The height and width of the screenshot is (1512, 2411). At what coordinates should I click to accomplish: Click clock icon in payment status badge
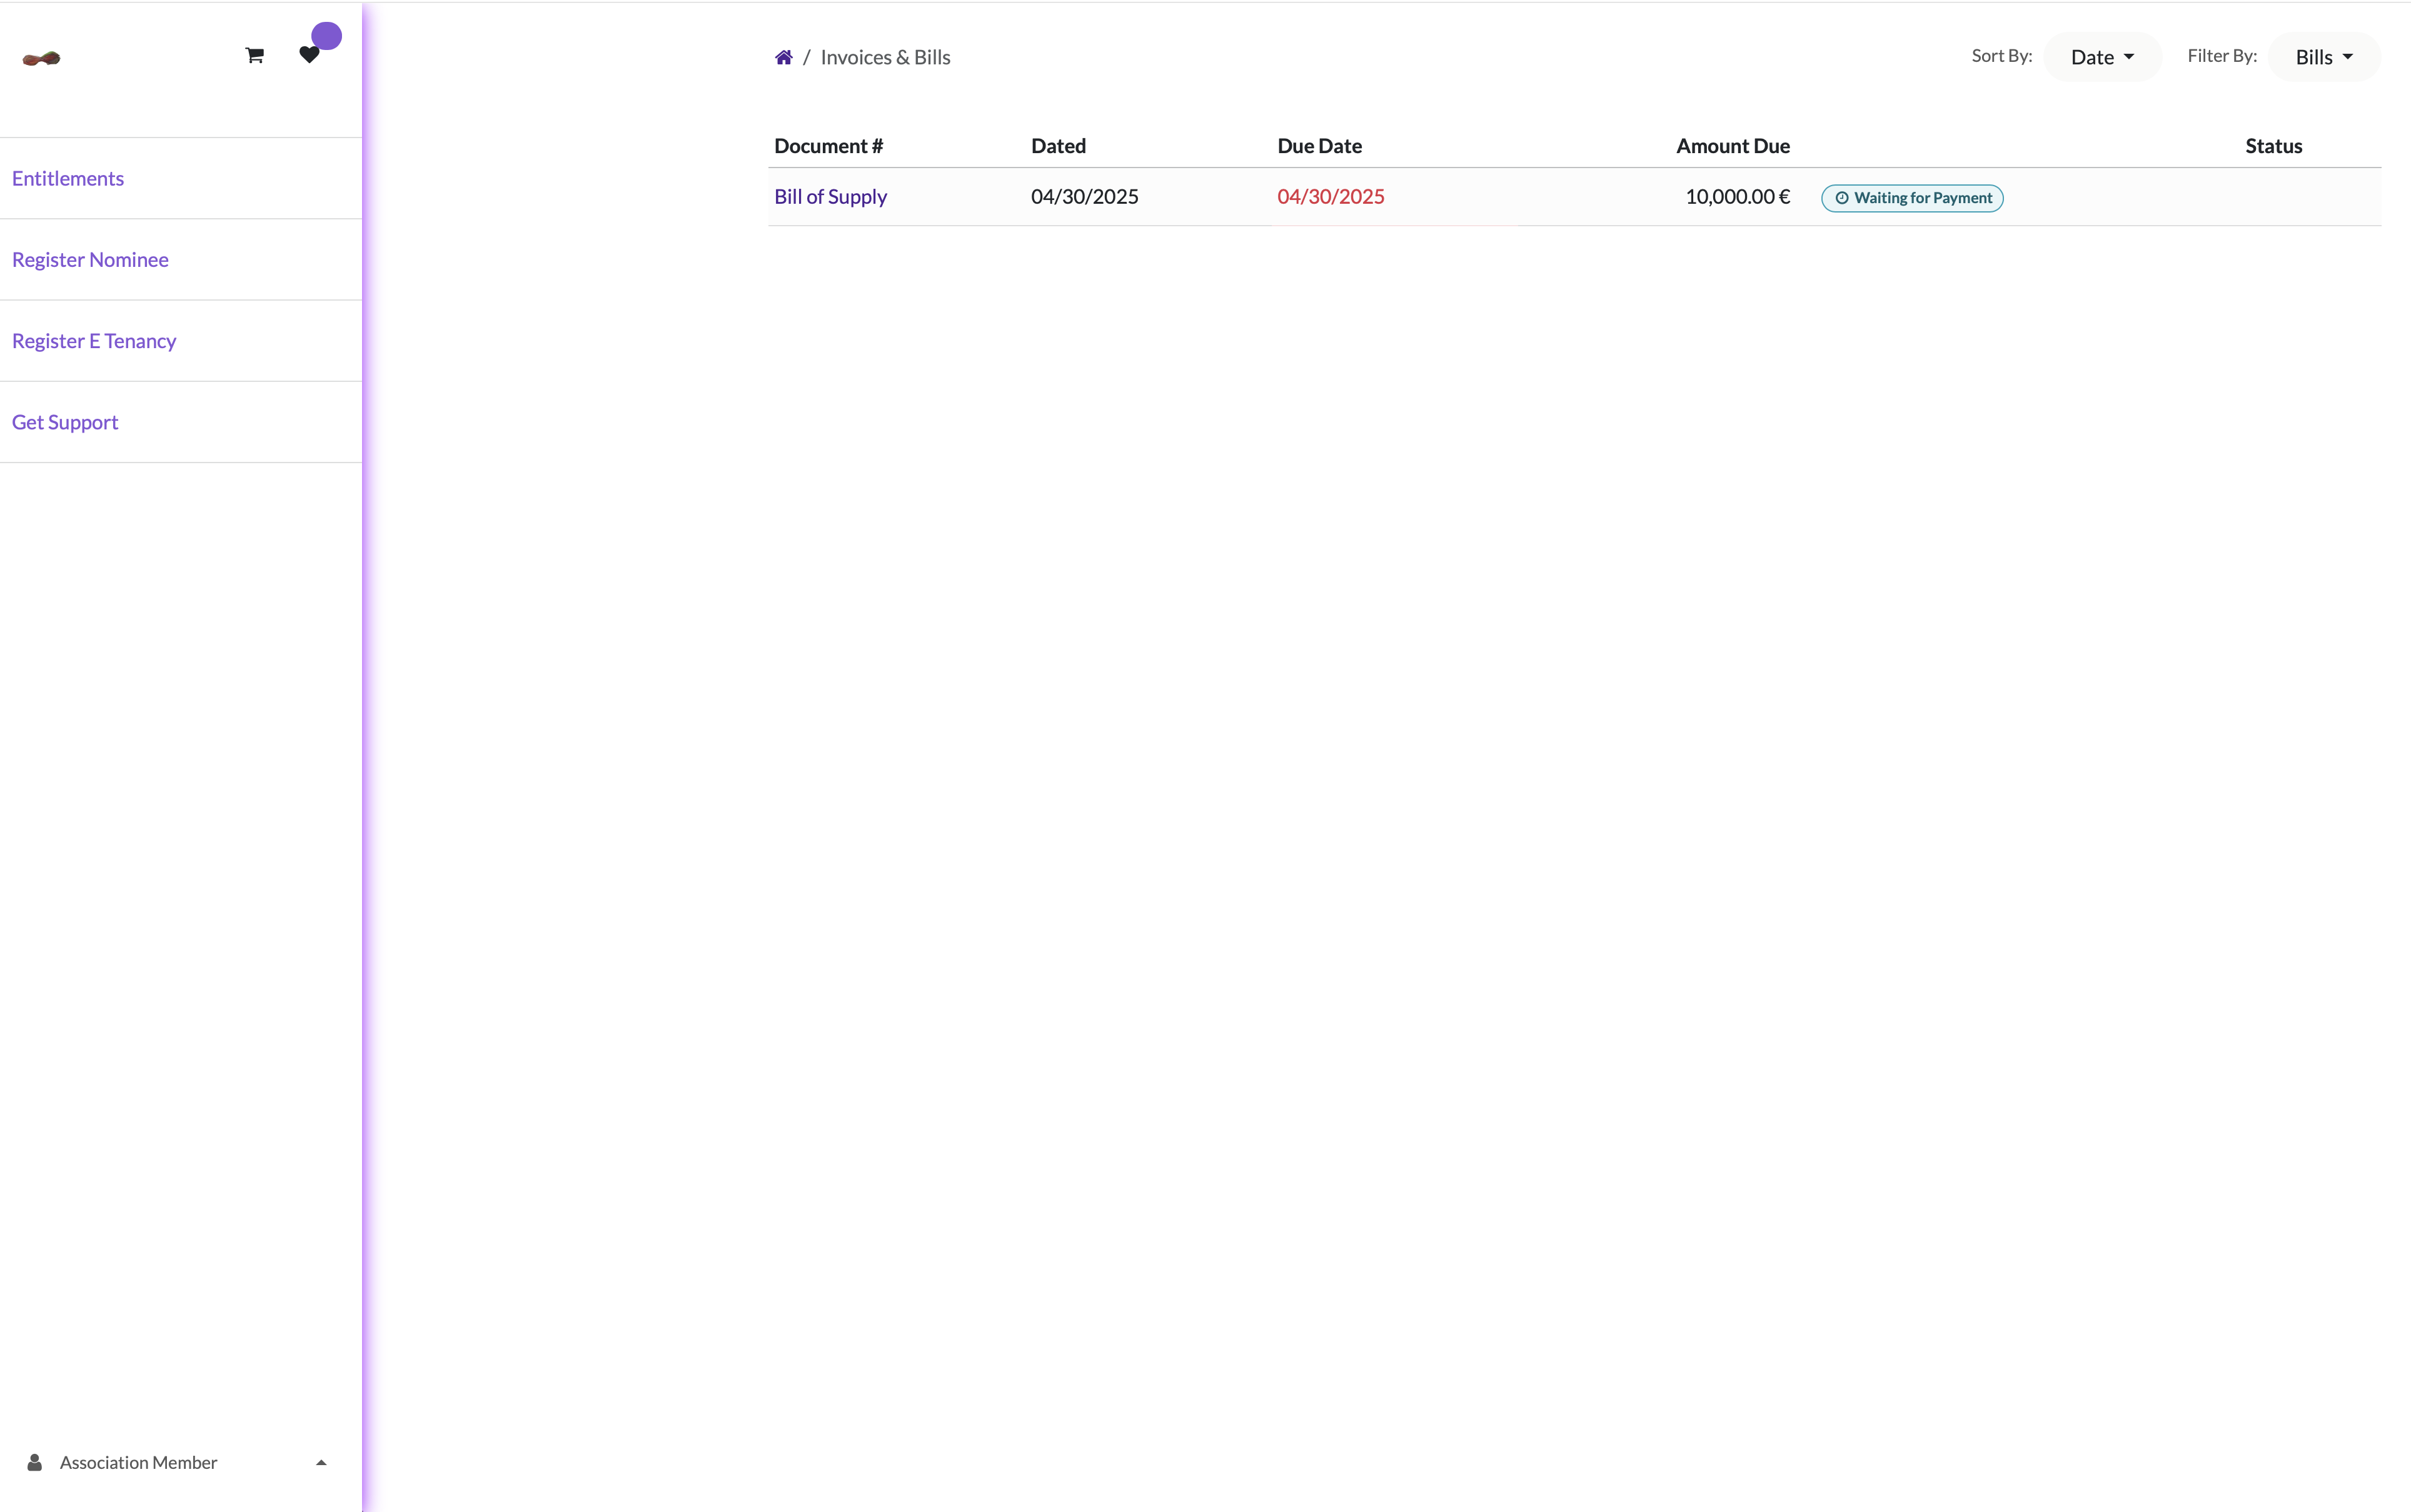coord(1842,198)
